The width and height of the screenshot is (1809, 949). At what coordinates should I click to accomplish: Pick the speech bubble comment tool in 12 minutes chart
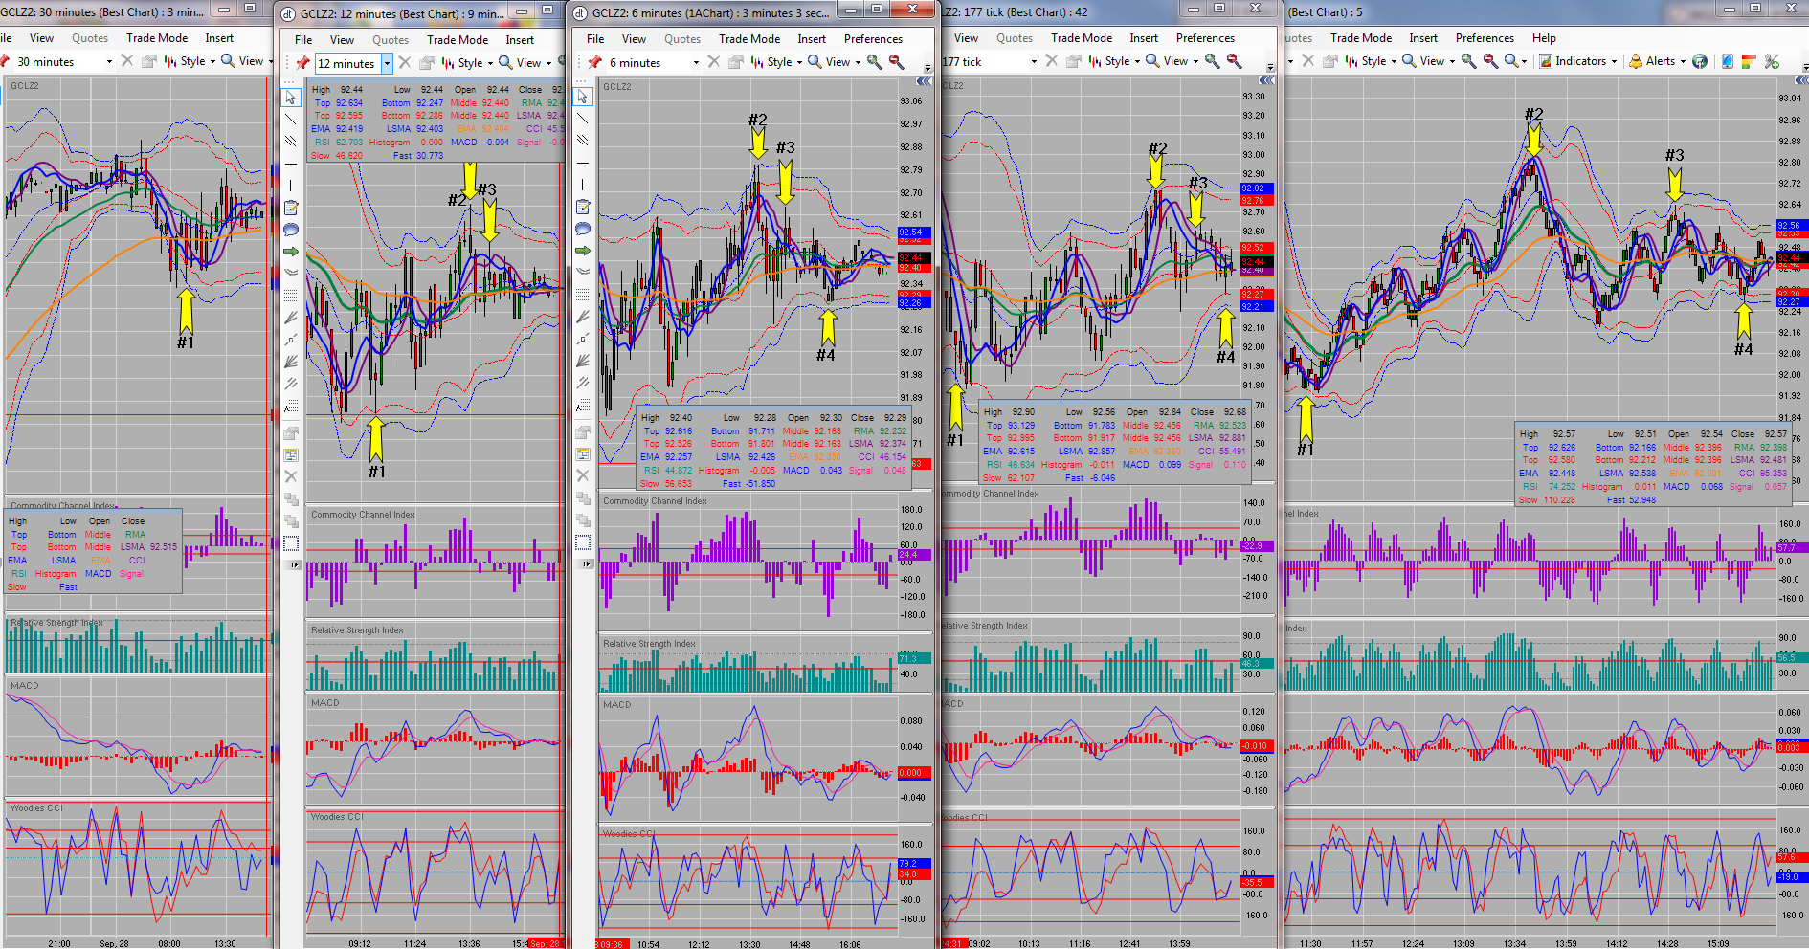tap(291, 230)
